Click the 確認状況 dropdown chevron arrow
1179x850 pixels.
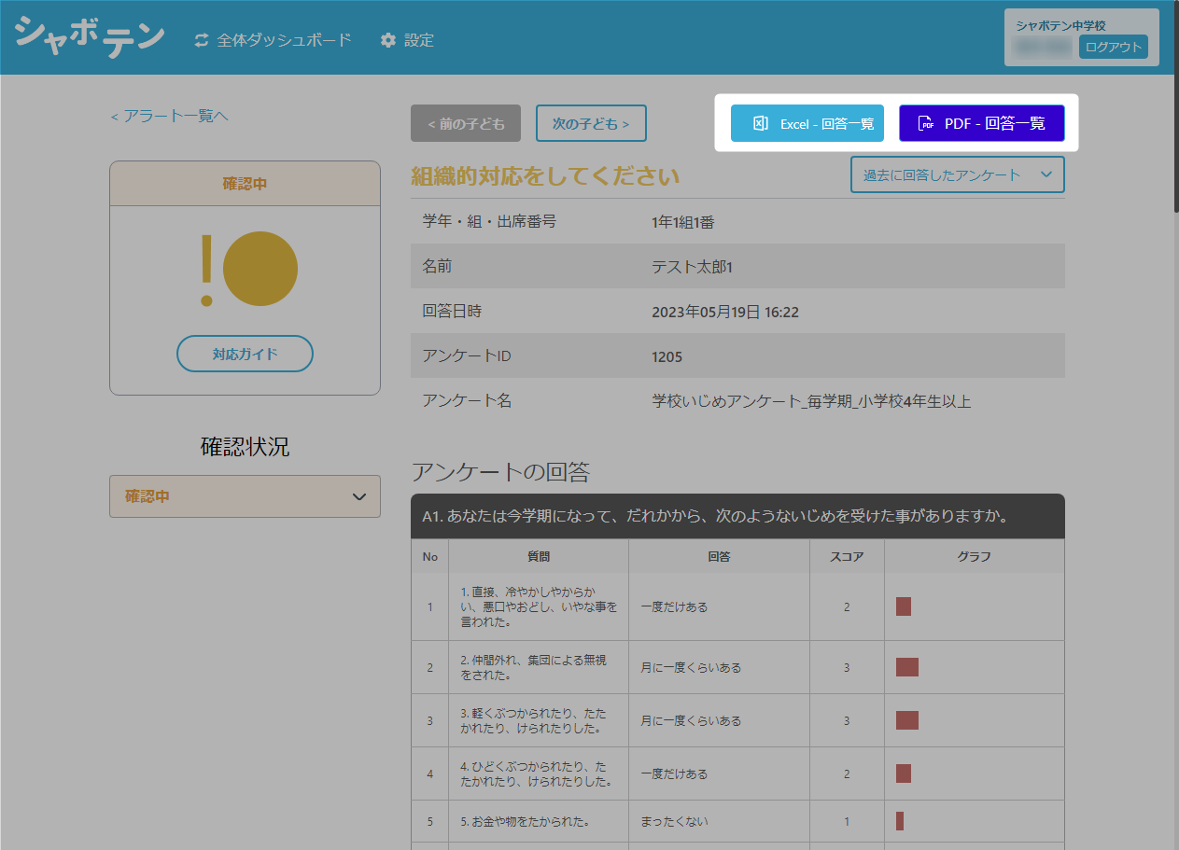[x=359, y=496]
